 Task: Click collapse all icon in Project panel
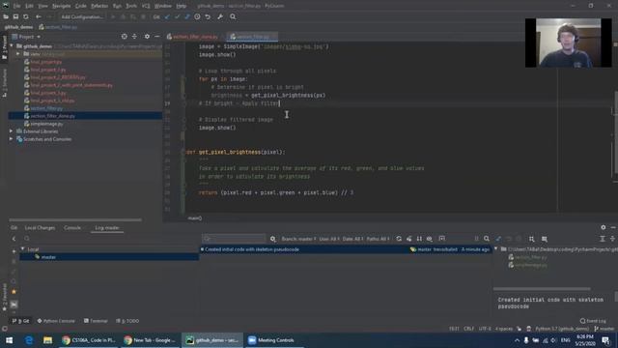coord(134,37)
